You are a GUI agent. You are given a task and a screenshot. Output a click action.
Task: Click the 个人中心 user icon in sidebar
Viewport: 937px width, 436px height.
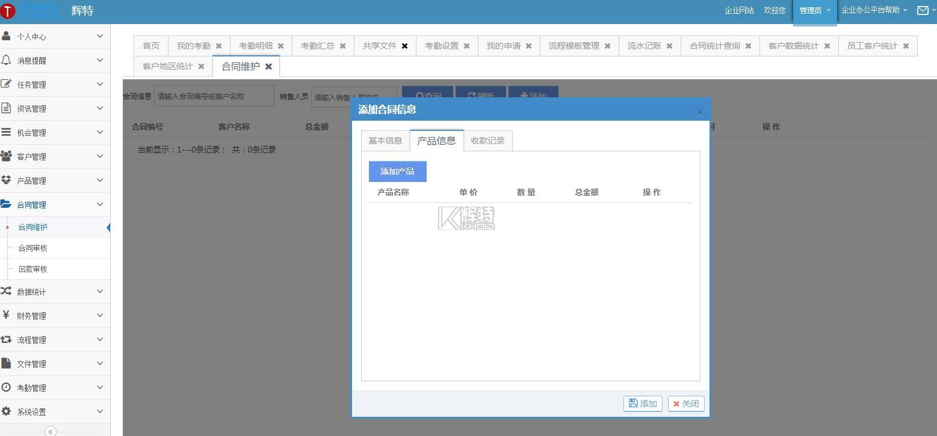click(7, 36)
